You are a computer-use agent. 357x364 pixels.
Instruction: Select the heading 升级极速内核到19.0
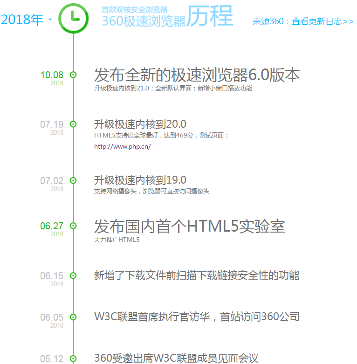(x=140, y=180)
